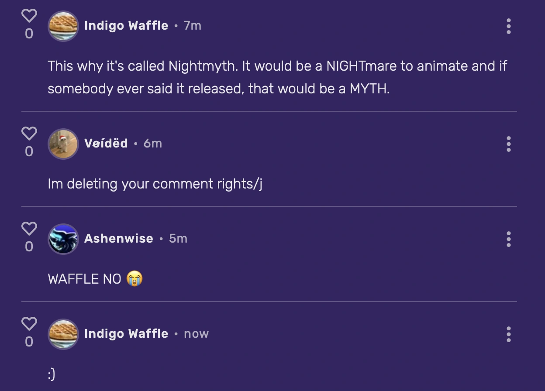Open Ashenwise username link
The width and height of the screenshot is (545, 391).
pyautogui.click(x=119, y=239)
